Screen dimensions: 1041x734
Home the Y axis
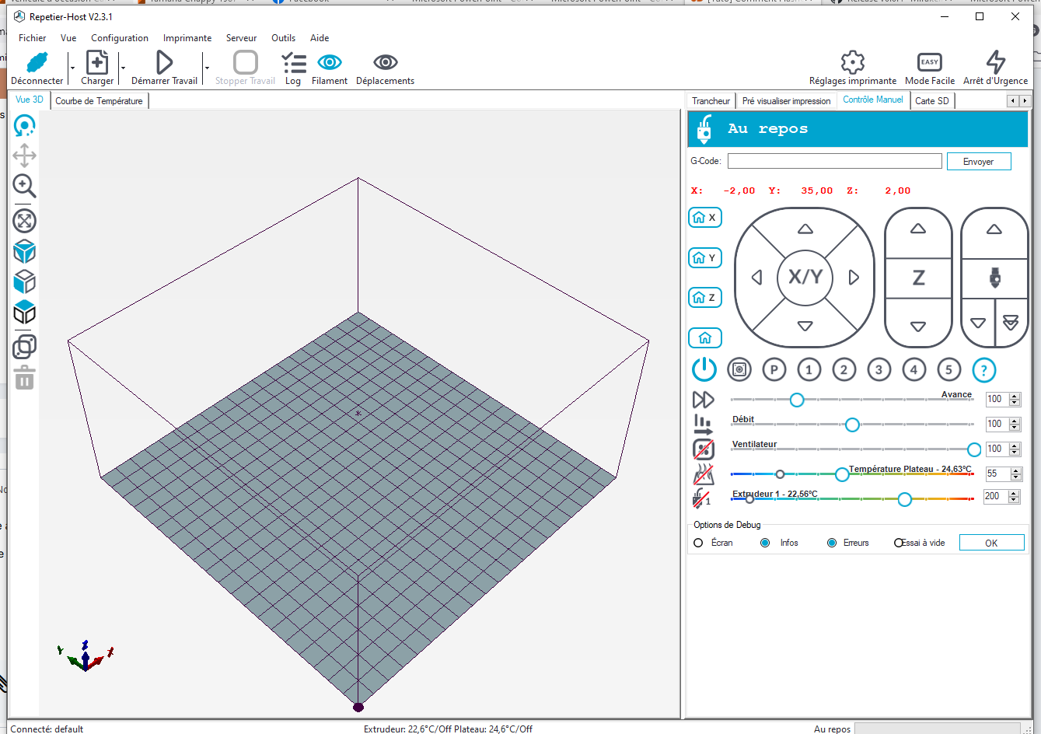(705, 257)
